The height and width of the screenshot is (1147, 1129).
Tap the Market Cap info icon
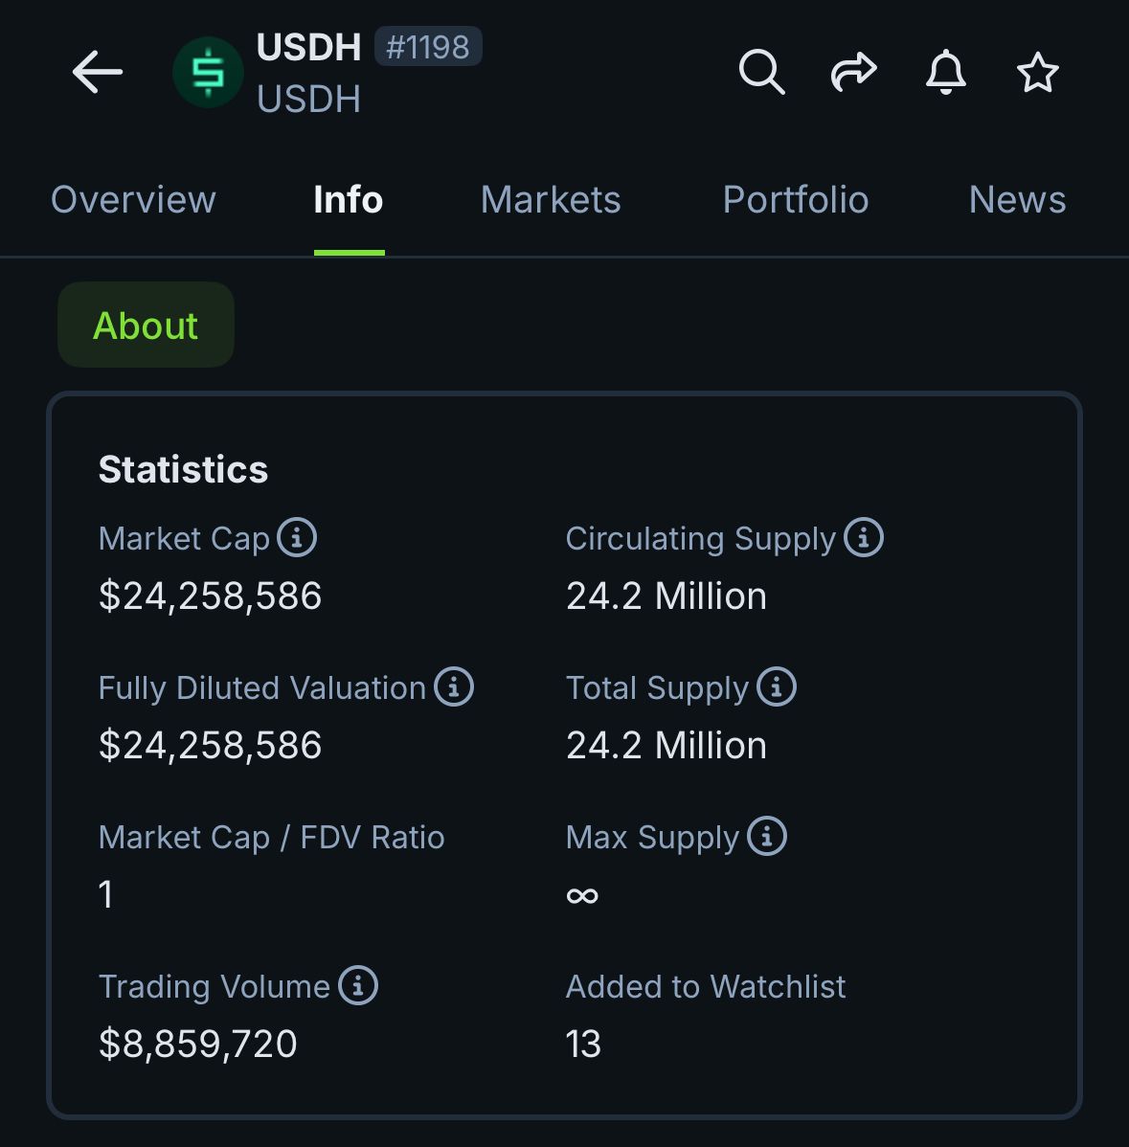click(297, 537)
